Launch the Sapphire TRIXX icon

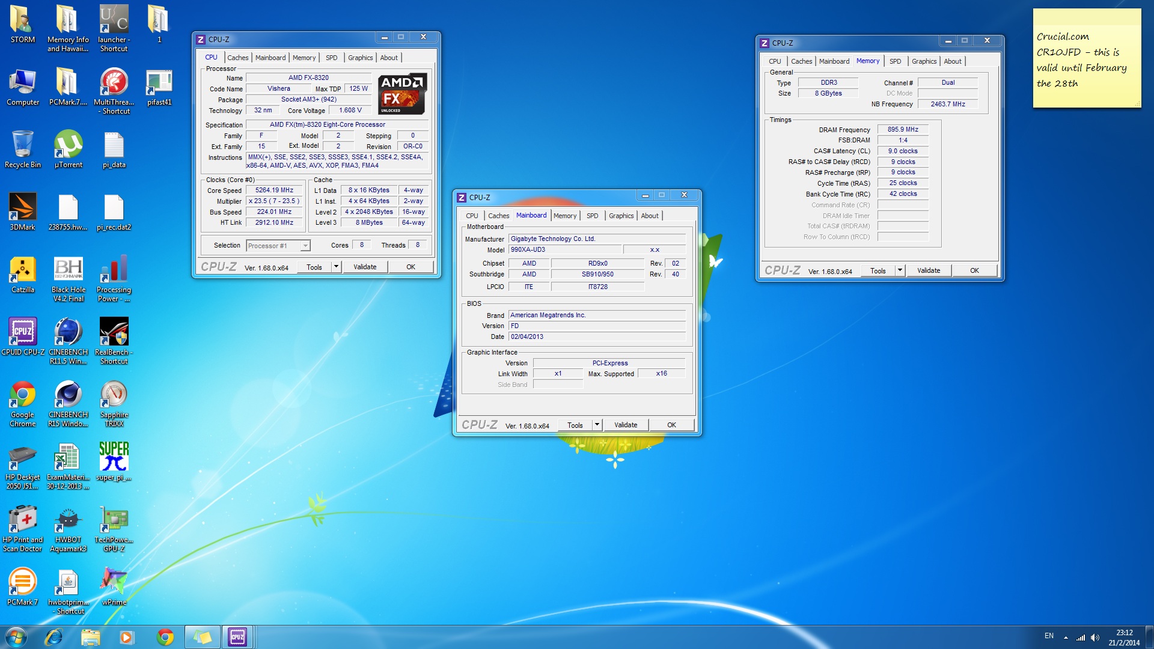pos(114,404)
